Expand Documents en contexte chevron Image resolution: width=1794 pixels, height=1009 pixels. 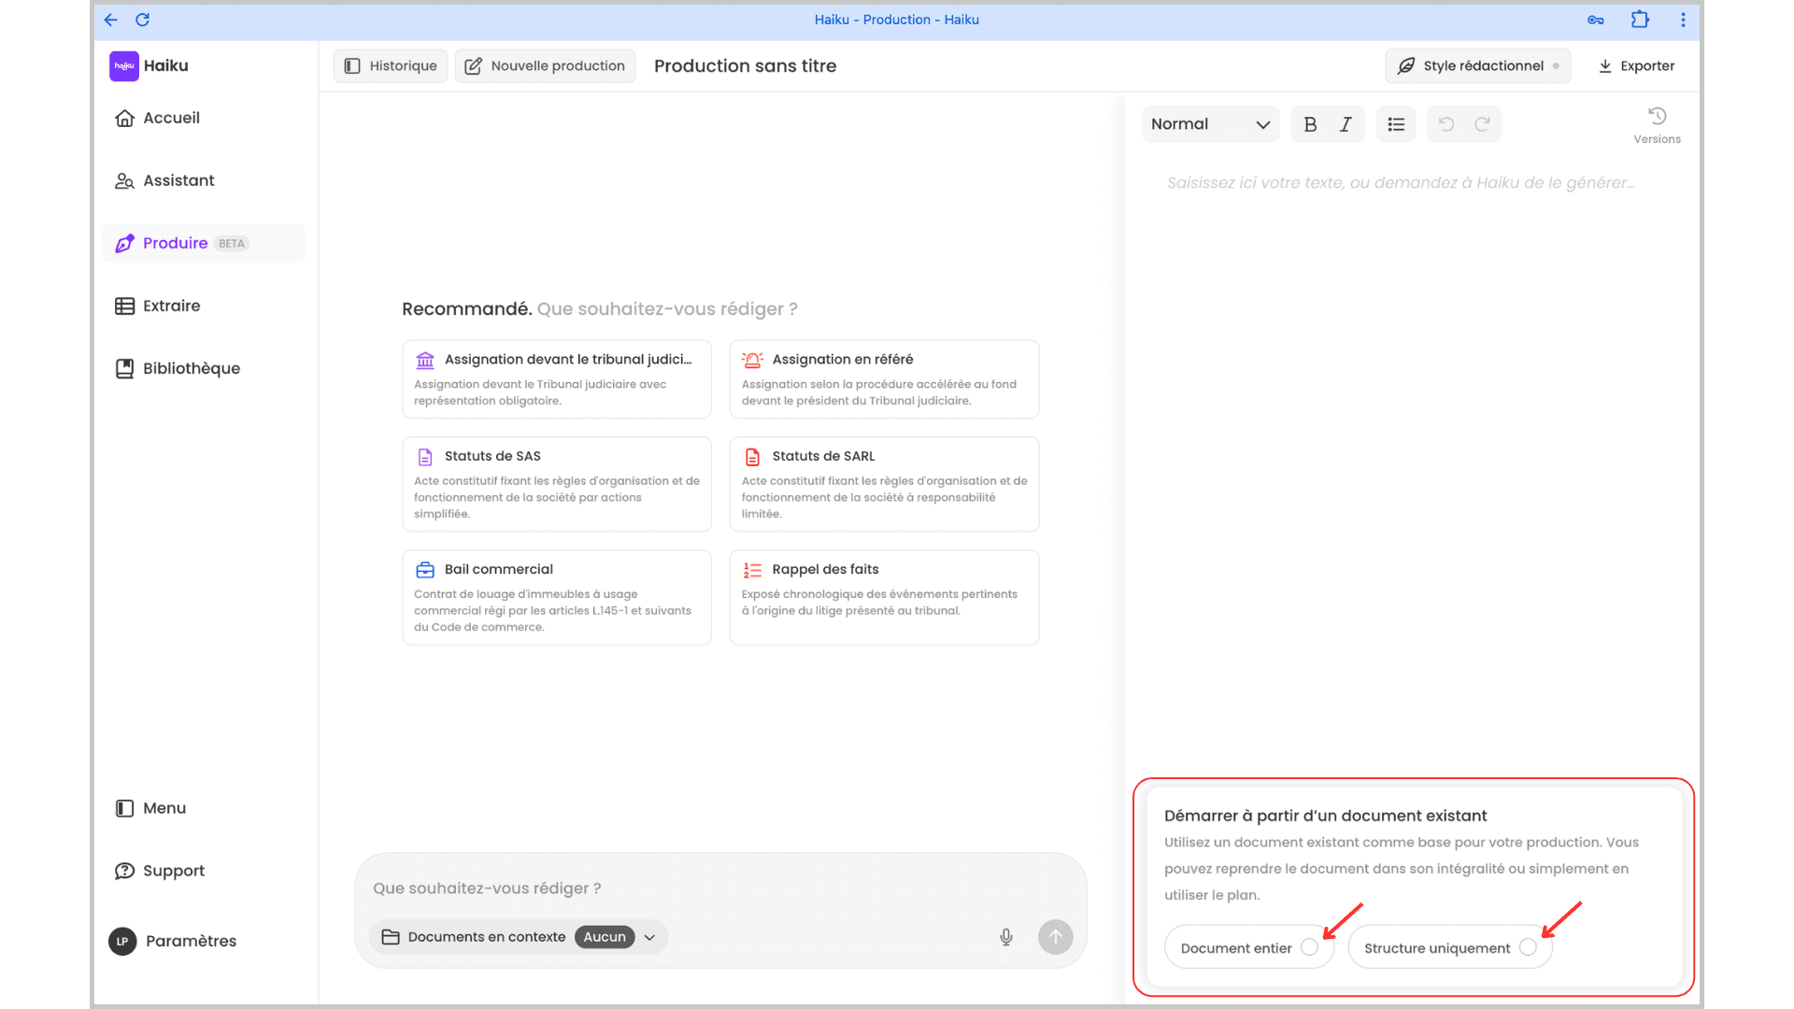tap(649, 937)
